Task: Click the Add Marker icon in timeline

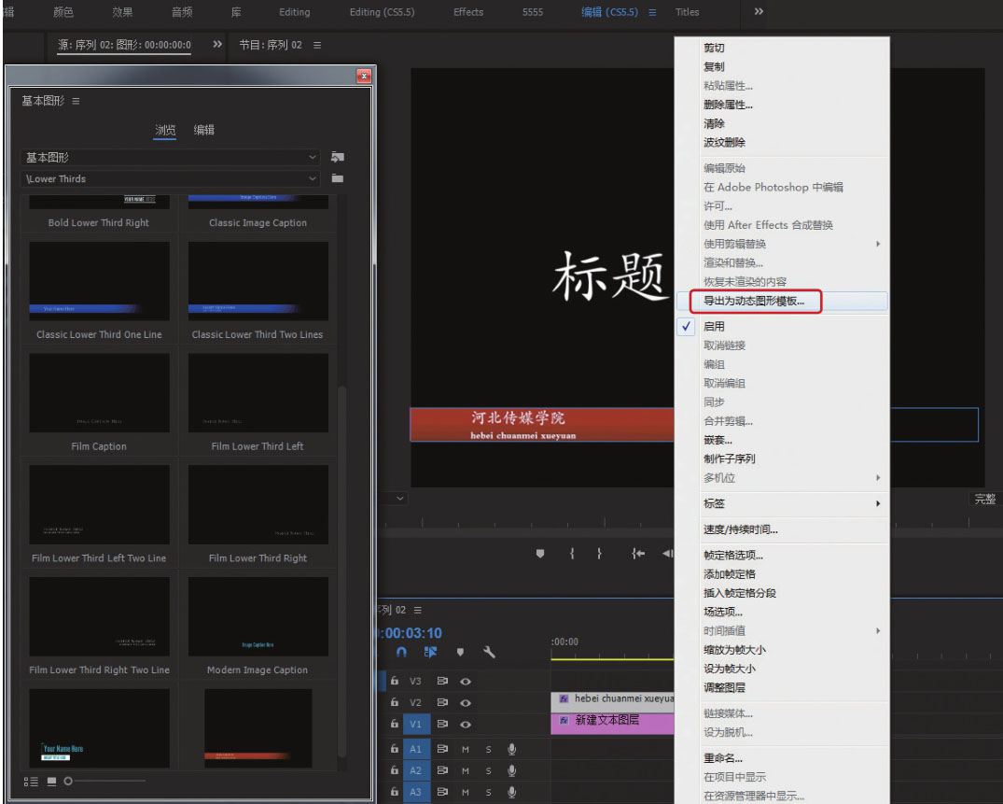Action: [x=459, y=652]
